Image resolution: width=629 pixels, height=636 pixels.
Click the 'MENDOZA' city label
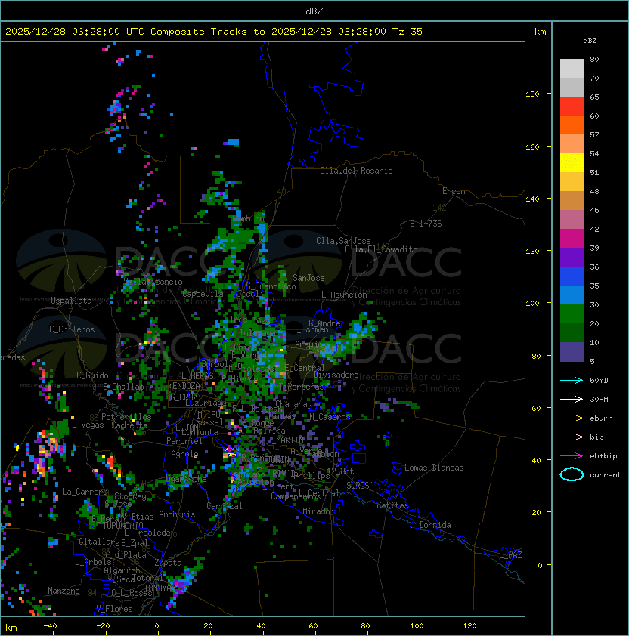click(184, 386)
